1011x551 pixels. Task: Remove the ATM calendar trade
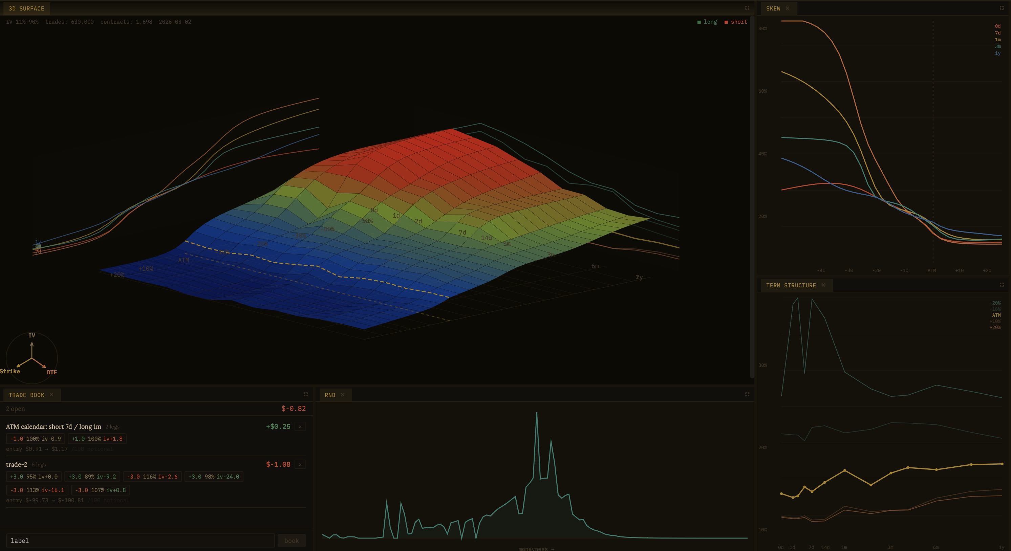300,426
